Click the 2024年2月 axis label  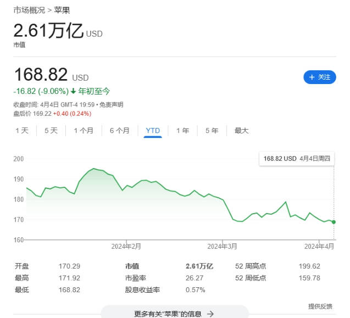126,247
